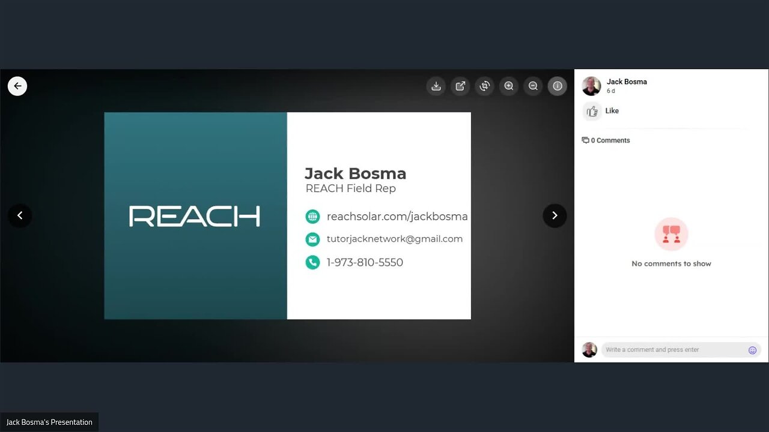Open the emoji picker

tap(752, 350)
